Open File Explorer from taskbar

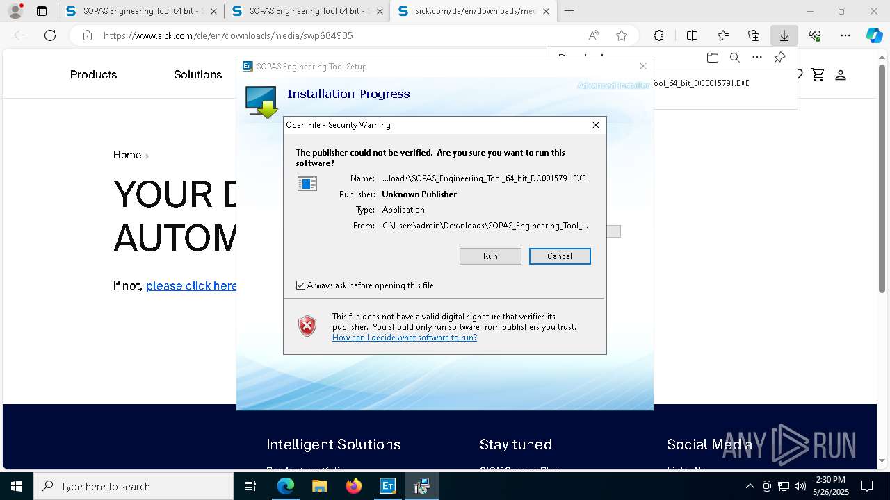coord(319,486)
